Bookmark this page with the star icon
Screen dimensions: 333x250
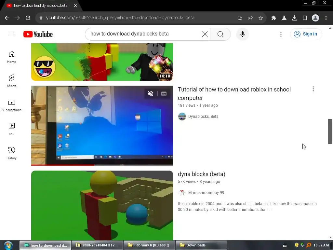[261, 18]
